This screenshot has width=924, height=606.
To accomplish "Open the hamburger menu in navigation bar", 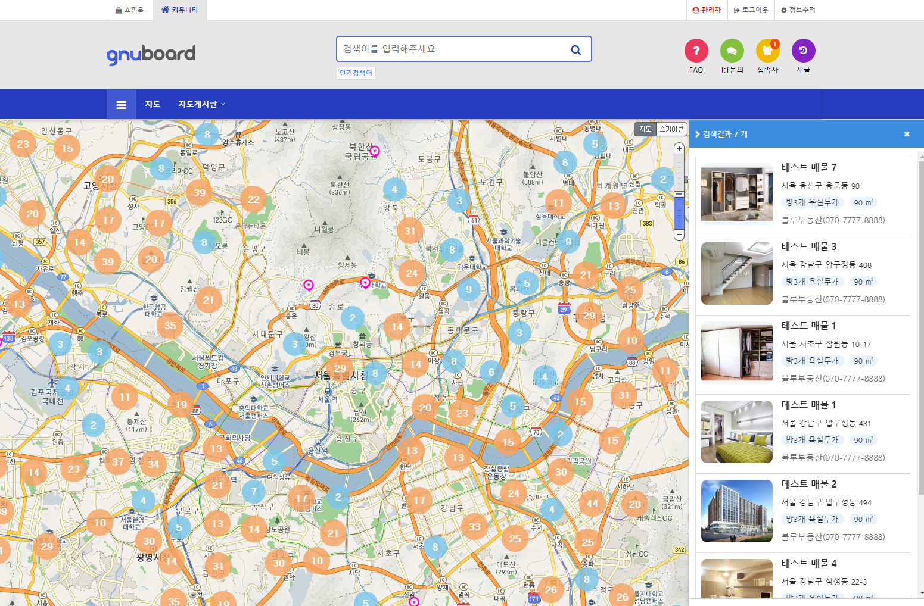I will pos(122,105).
